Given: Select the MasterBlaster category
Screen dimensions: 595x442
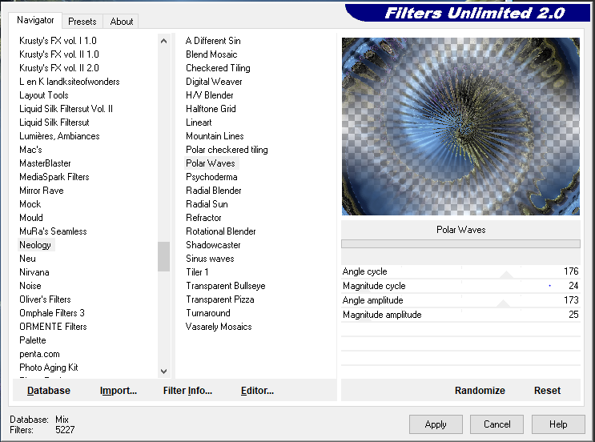Looking at the screenshot, I should 45,163.
